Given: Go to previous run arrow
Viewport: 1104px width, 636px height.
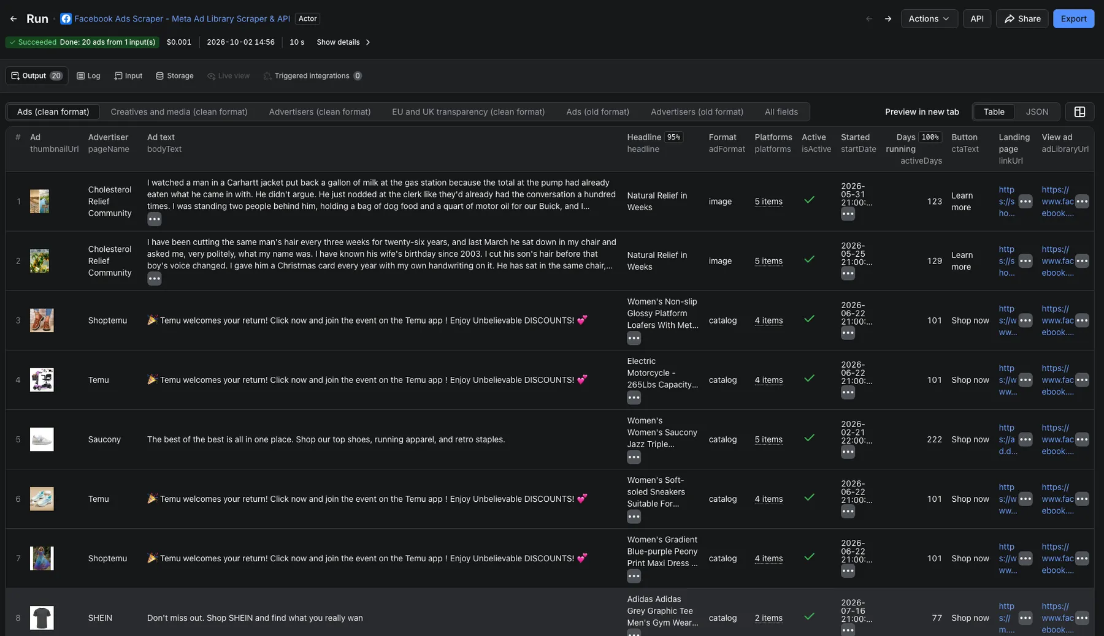Looking at the screenshot, I should (869, 19).
